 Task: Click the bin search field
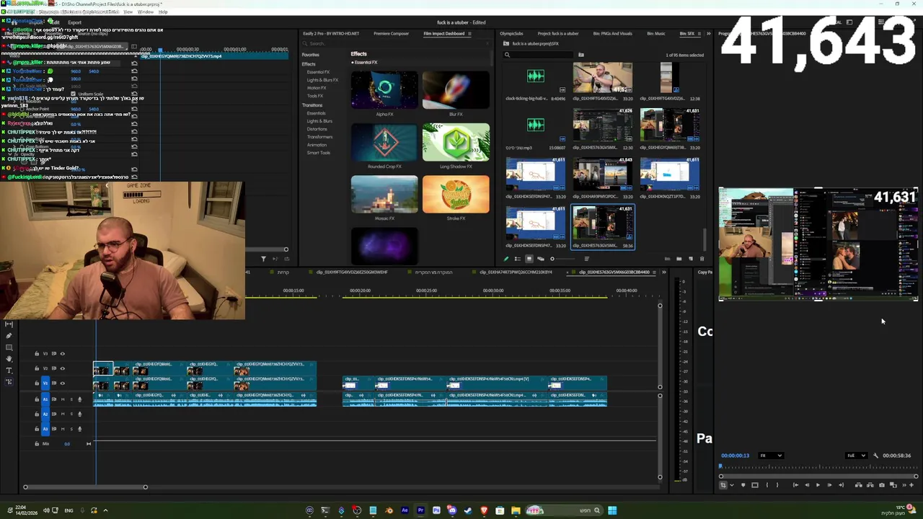point(539,55)
